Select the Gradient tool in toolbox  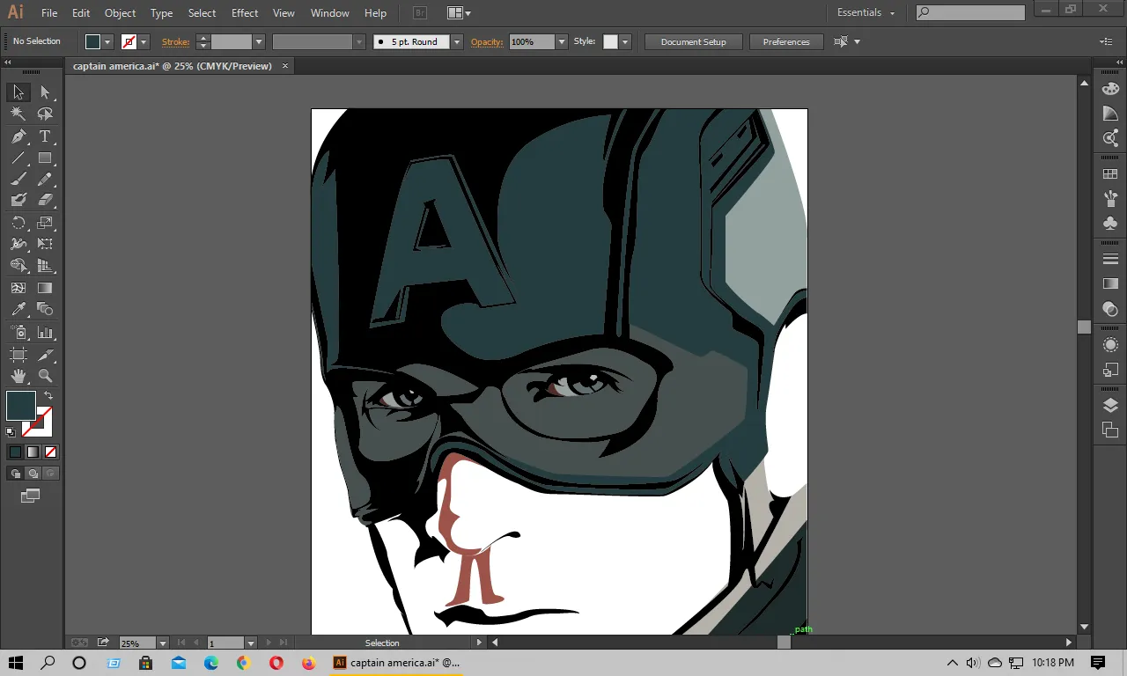tap(45, 288)
